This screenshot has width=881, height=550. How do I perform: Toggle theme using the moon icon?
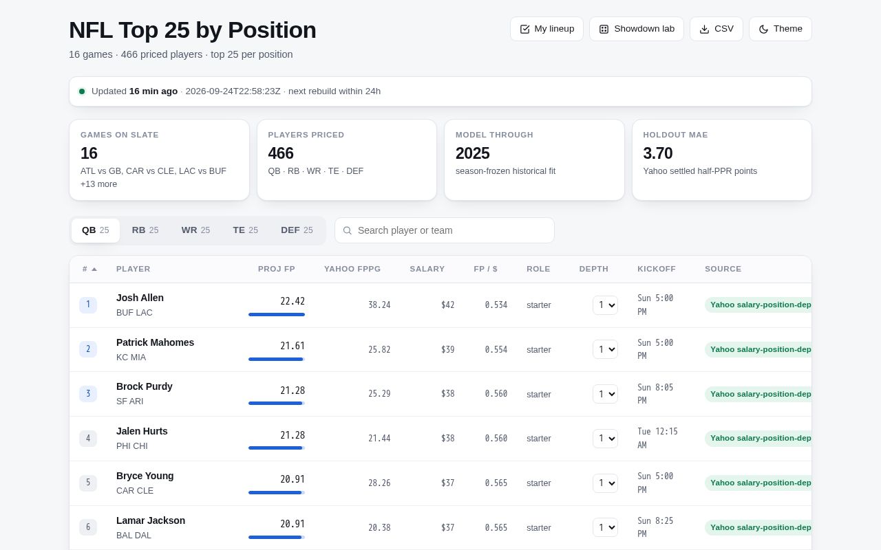coord(763,29)
